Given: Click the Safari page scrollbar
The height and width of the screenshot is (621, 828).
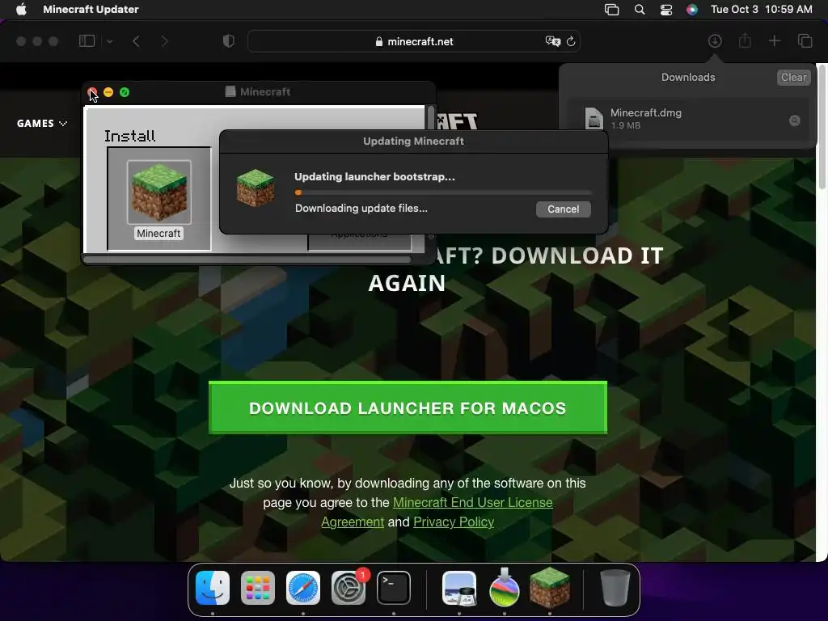Looking at the screenshot, I should click(x=822, y=127).
